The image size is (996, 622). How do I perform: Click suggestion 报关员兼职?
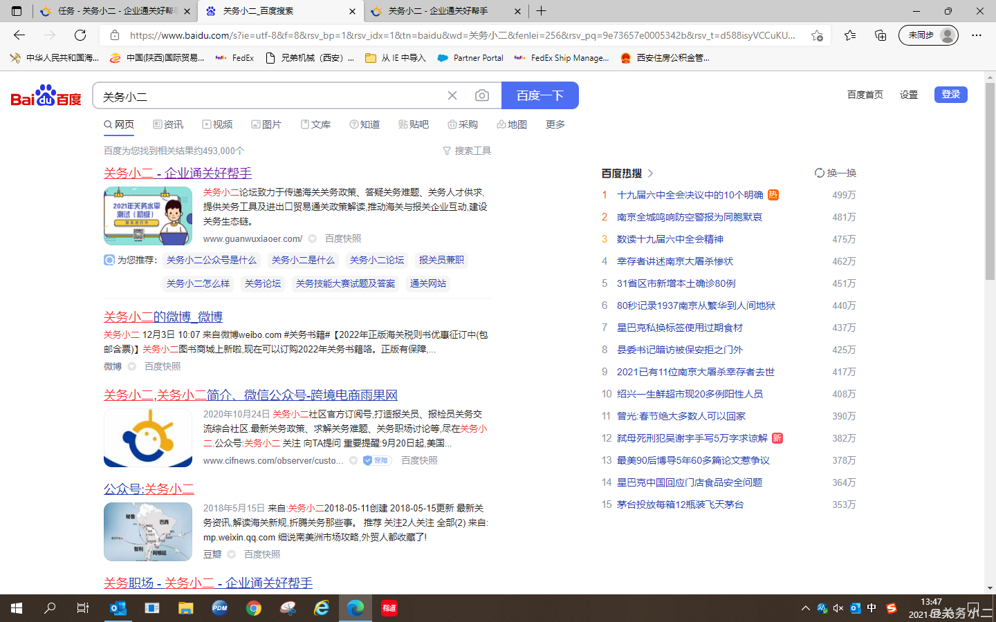pos(441,260)
